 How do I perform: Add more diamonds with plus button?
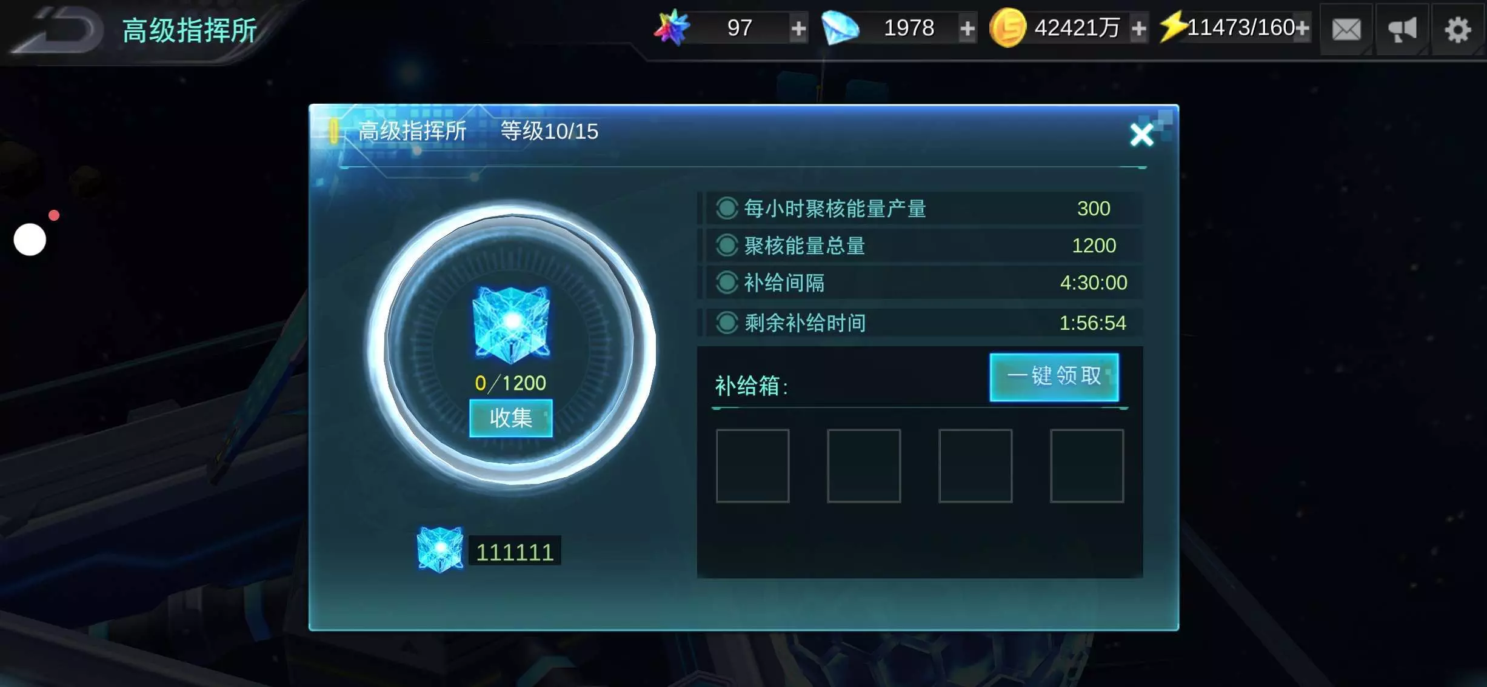tap(967, 28)
